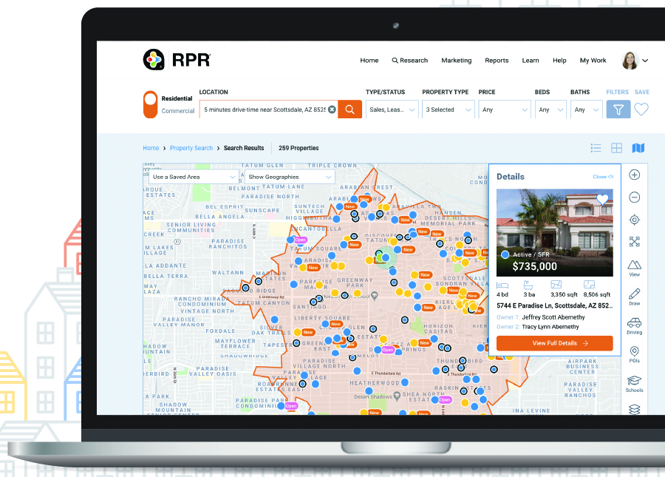Center map on current location

635,220
